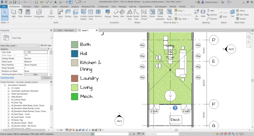Click the Edit button for Visibility/Graphics Overrides
This screenshot has width=254, height=136.
pos(35,74)
